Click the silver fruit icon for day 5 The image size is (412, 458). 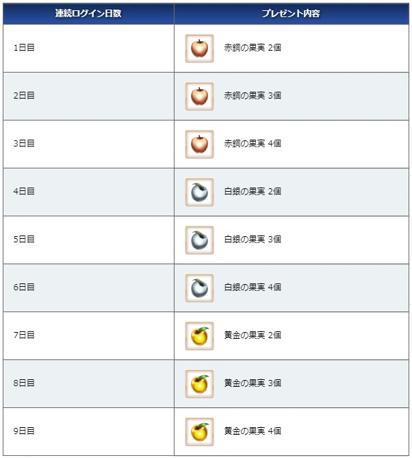click(199, 240)
